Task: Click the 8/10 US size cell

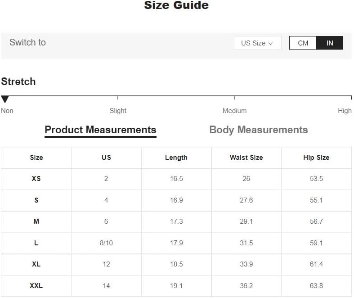Action: [106, 243]
